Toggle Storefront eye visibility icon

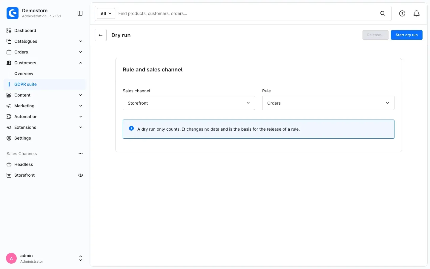81,175
